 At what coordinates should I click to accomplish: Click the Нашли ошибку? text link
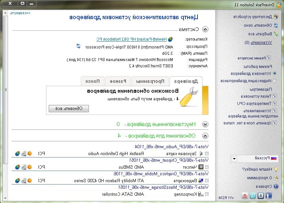(257, 169)
